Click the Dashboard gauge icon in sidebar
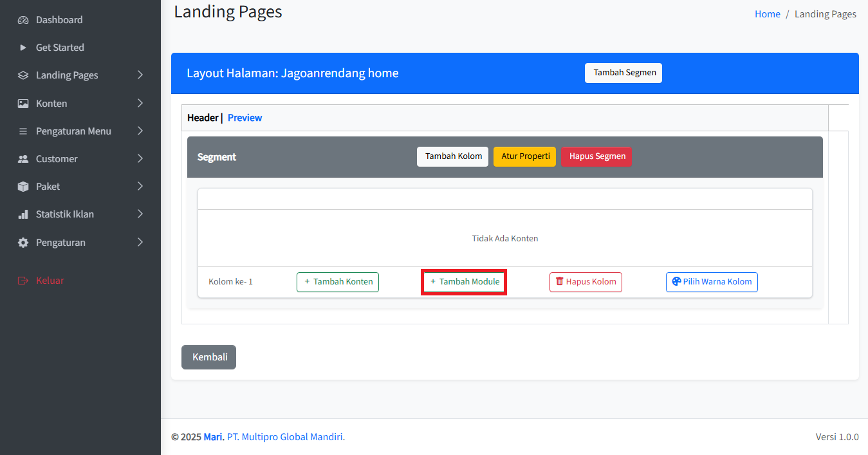This screenshot has width=868, height=455. (x=23, y=20)
